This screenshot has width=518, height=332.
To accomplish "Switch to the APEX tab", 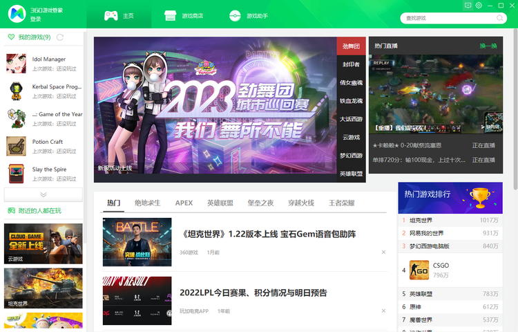I will [x=184, y=203].
